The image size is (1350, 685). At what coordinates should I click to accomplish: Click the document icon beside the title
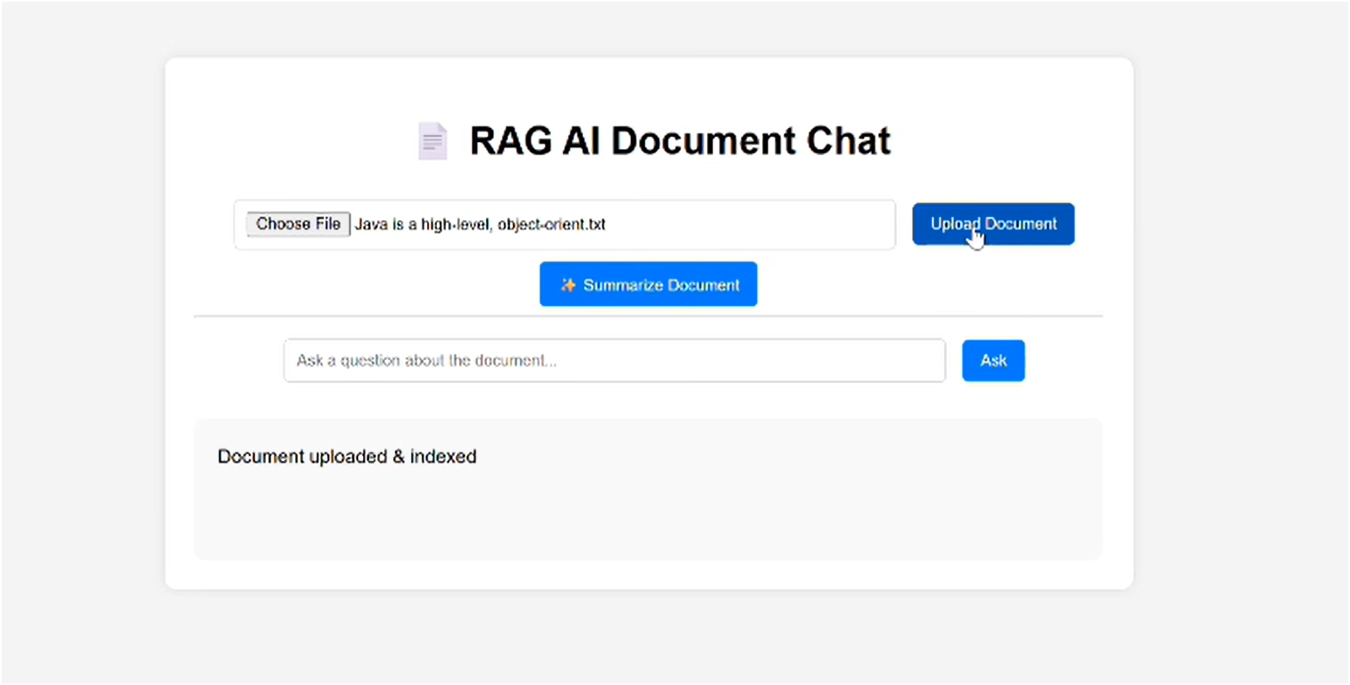(432, 141)
